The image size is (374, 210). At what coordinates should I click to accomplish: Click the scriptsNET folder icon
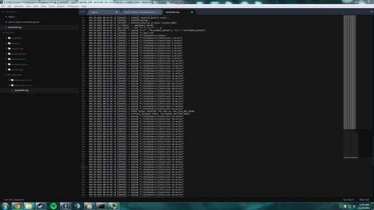(x=9, y=38)
